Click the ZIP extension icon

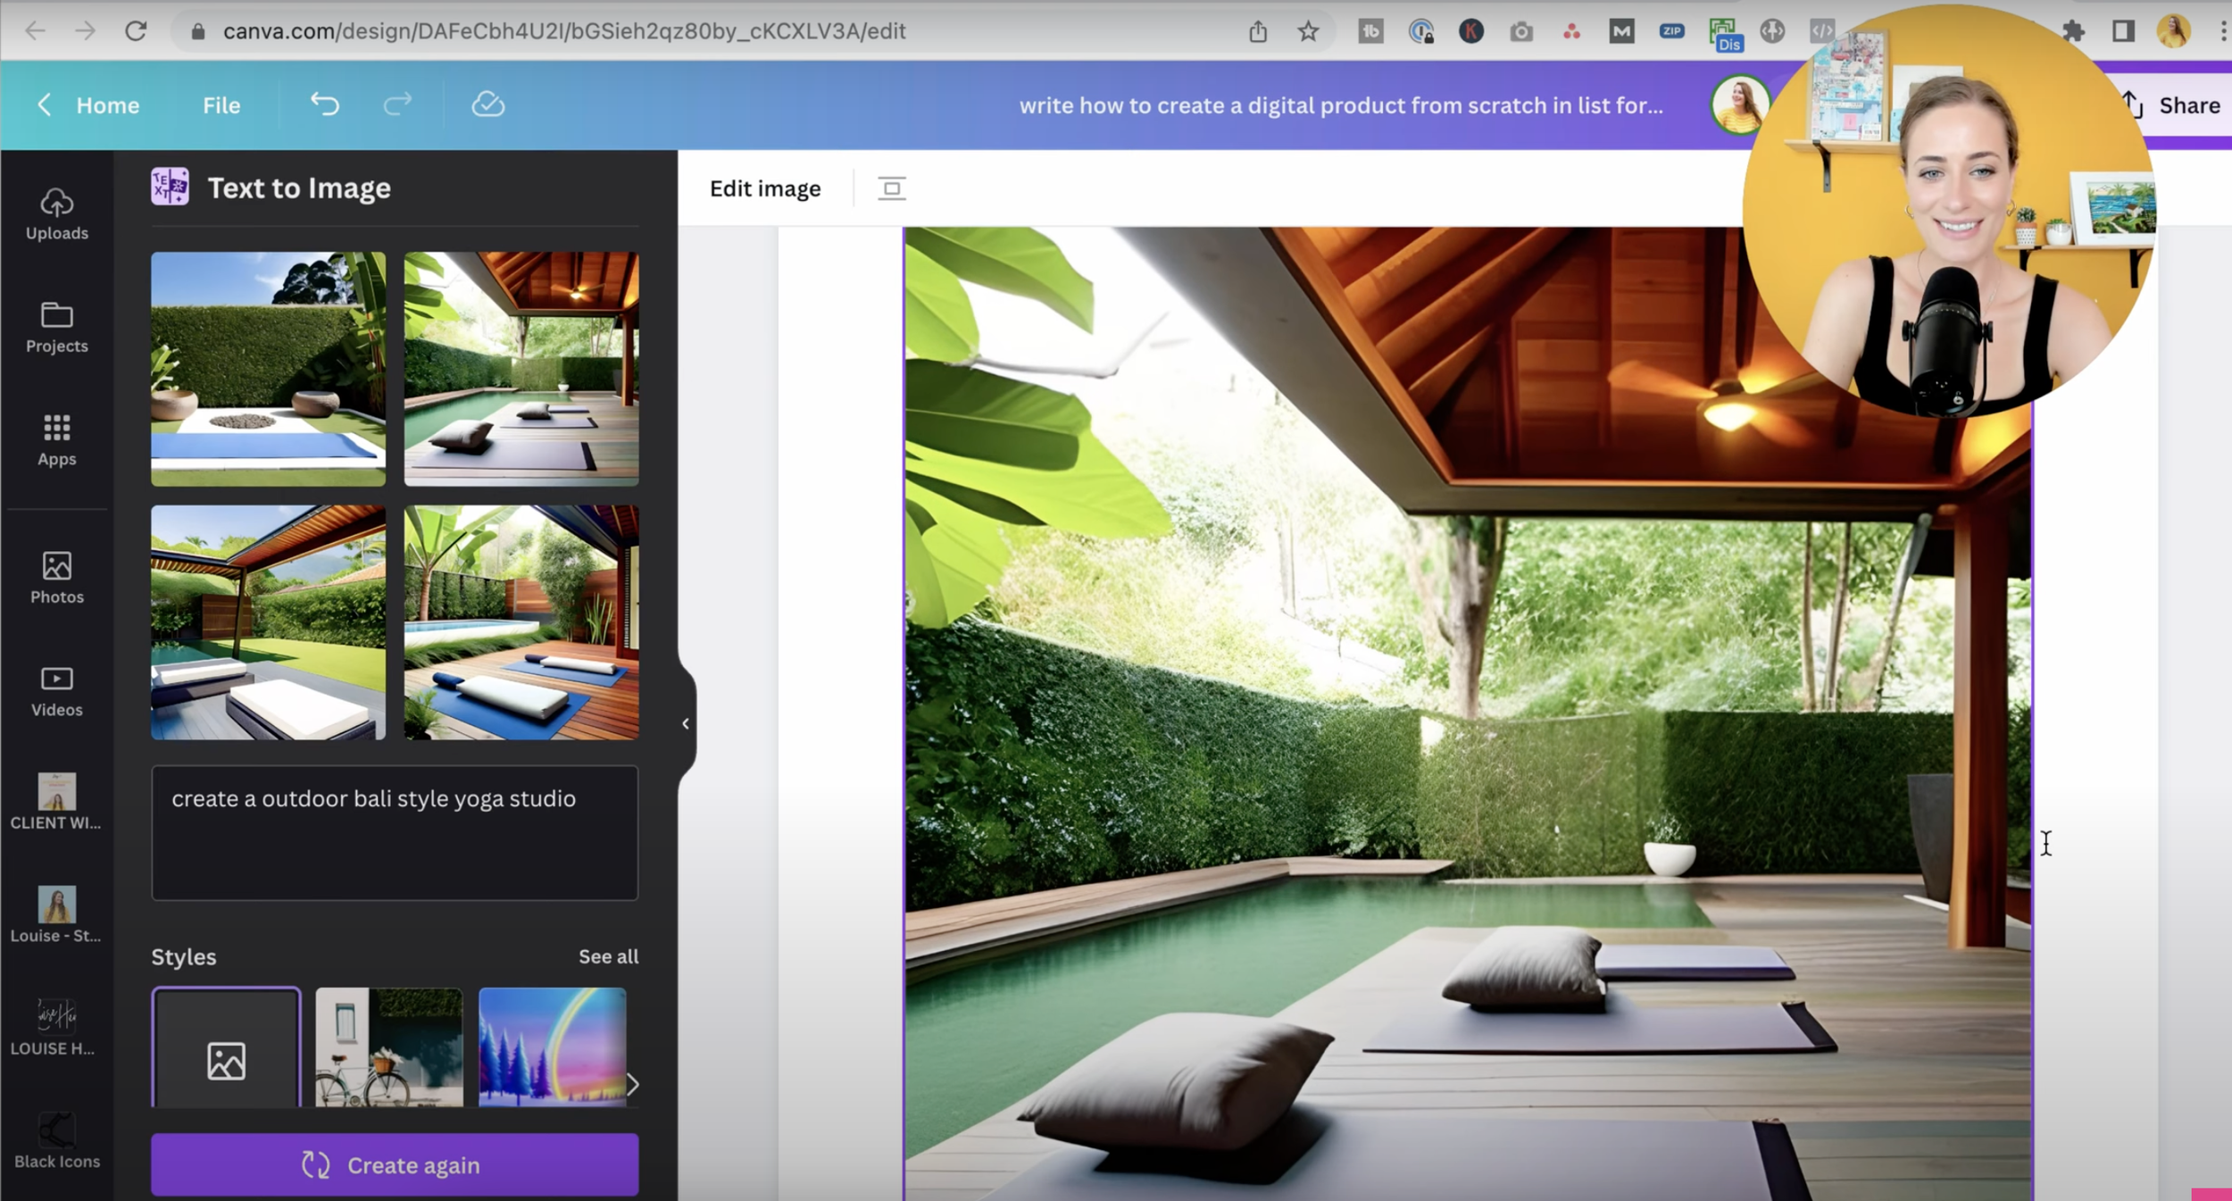click(x=1671, y=31)
